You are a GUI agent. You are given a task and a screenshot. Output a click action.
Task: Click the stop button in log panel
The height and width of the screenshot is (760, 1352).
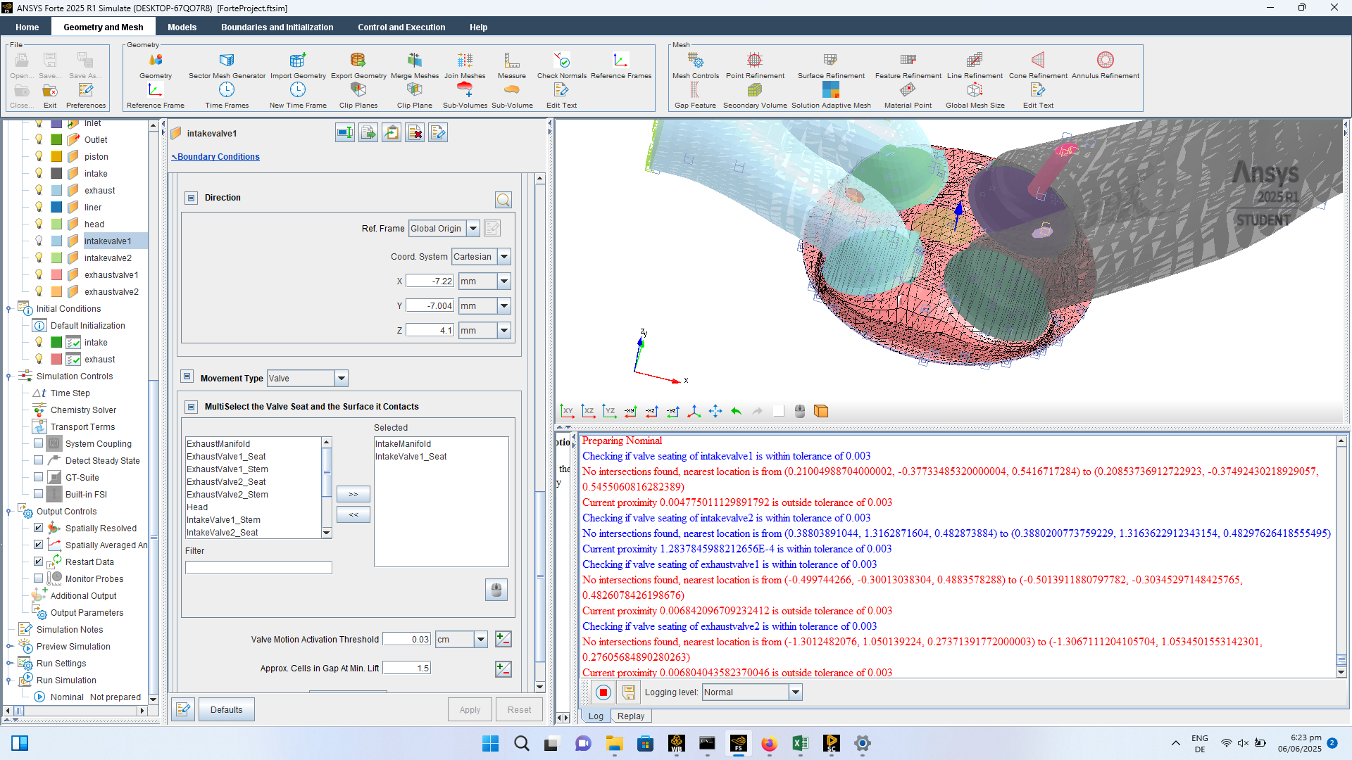pyautogui.click(x=603, y=692)
